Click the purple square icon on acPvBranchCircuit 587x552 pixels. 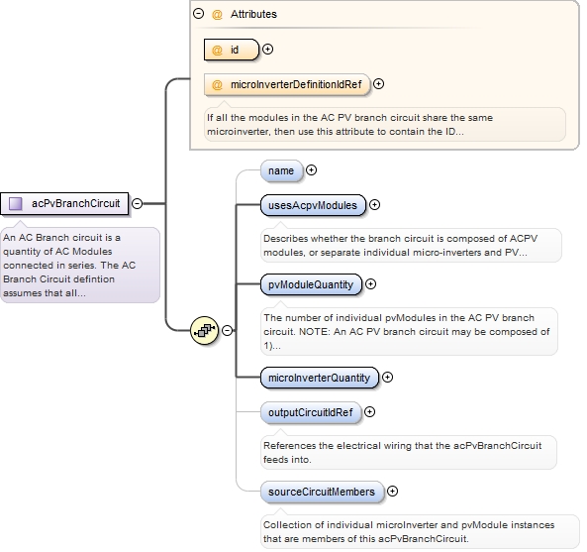[x=16, y=203]
